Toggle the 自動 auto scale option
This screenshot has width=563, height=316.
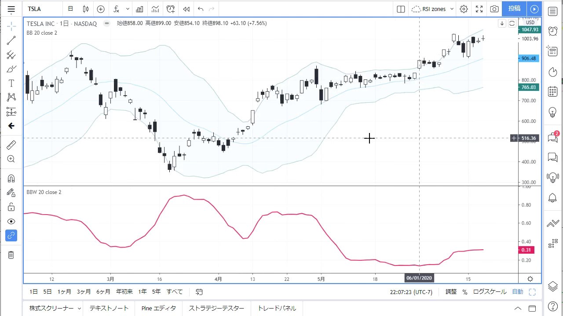(x=518, y=292)
